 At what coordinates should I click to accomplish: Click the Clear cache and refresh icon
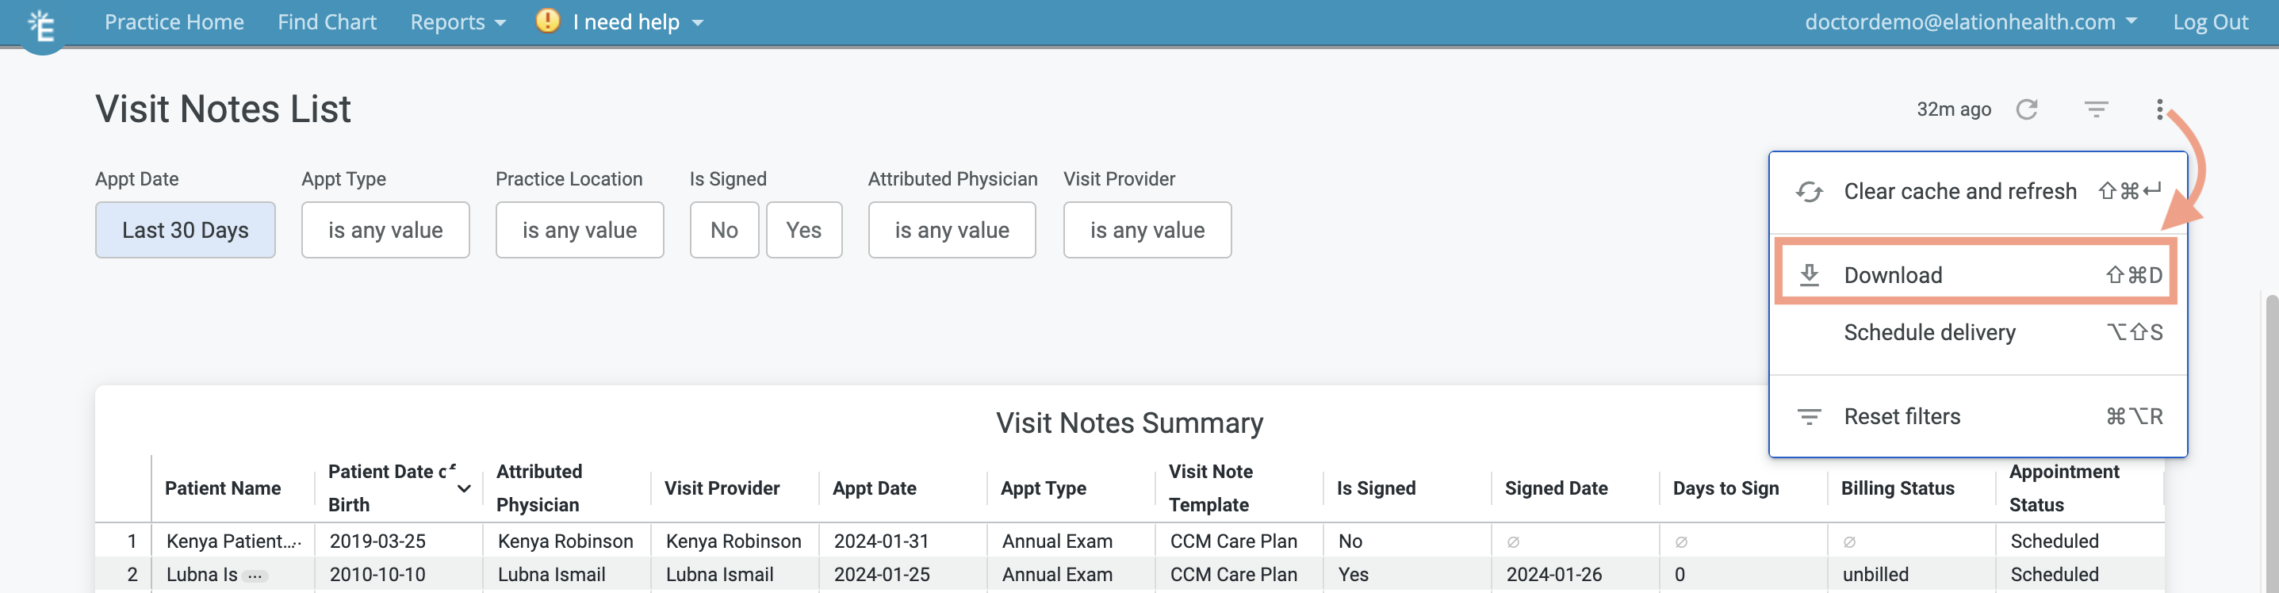click(1810, 191)
